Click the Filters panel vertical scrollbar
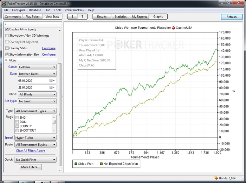Screen dimensions: 246x183 pos(60,115)
